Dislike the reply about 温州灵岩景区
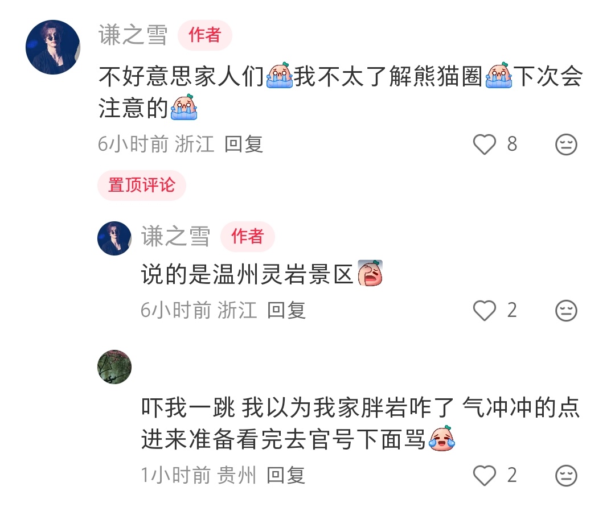The height and width of the screenshot is (507, 615). (566, 310)
